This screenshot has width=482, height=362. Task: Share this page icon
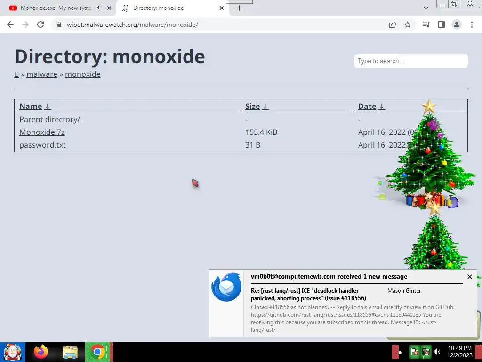[x=393, y=25]
